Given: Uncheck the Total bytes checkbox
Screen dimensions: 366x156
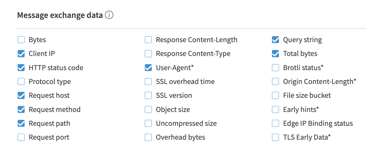Looking at the screenshot, I should tap(275, 54).
